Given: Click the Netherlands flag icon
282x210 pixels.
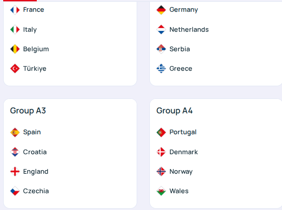Looking at the screenshot, I should (161, 29).
